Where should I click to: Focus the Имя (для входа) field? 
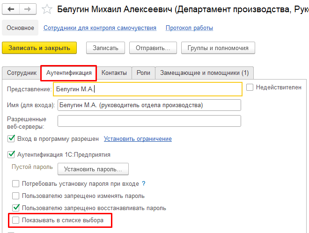click(x=149, y=105)
